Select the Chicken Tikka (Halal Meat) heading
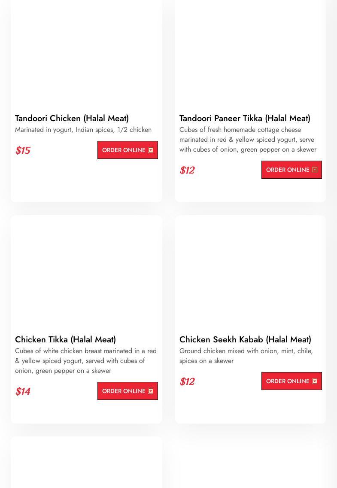Viewport: 337px width, 488px height. [65, 339]
